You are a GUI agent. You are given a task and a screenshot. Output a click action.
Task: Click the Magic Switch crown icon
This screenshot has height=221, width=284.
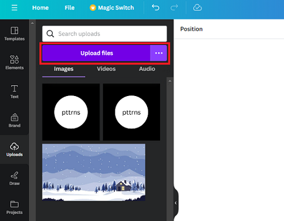(93, 8)
